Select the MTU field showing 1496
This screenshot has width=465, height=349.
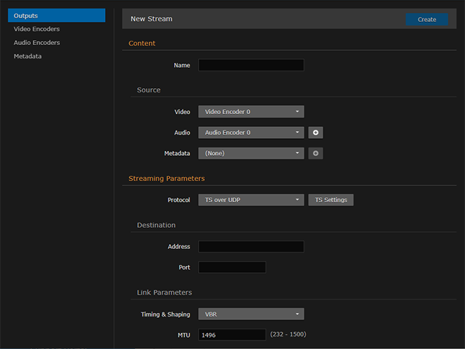[x=232, y=335]
